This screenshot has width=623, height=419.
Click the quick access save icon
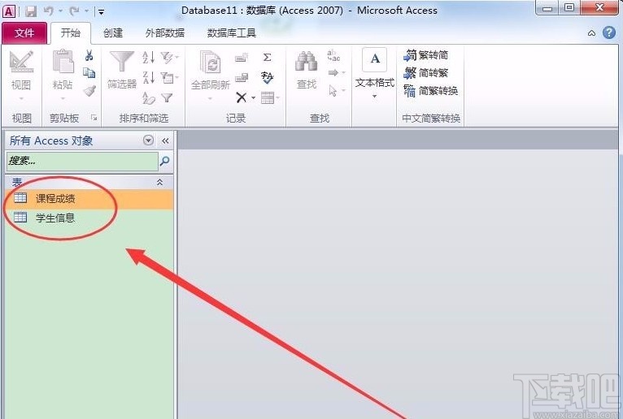[31, 11]
